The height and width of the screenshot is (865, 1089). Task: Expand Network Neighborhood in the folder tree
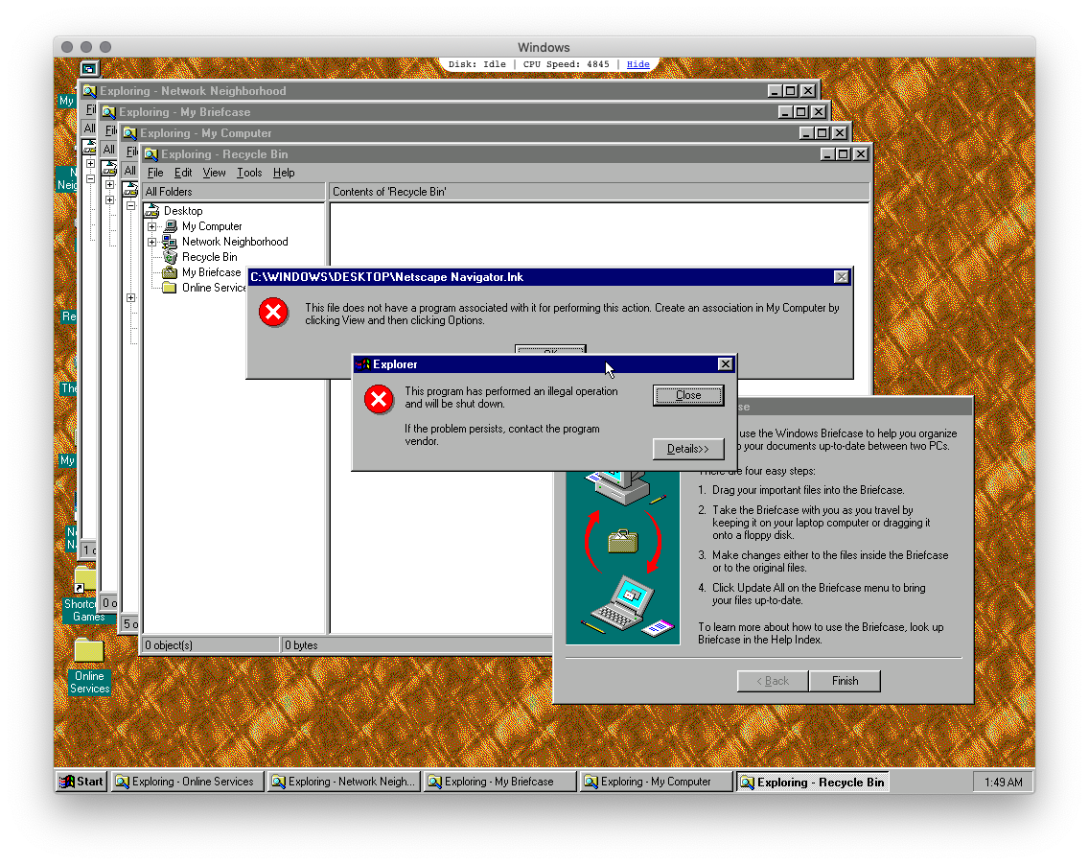coord(151,241)
